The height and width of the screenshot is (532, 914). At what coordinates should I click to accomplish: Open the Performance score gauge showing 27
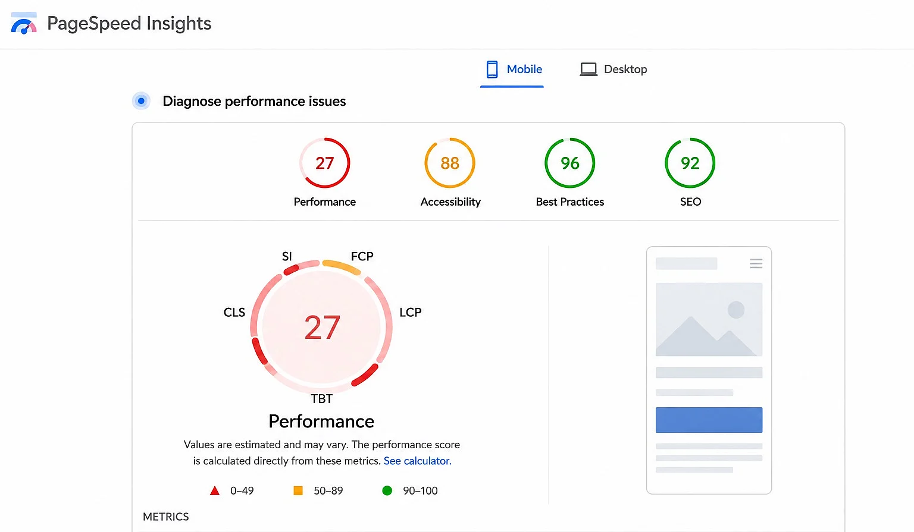click(325, 163)
